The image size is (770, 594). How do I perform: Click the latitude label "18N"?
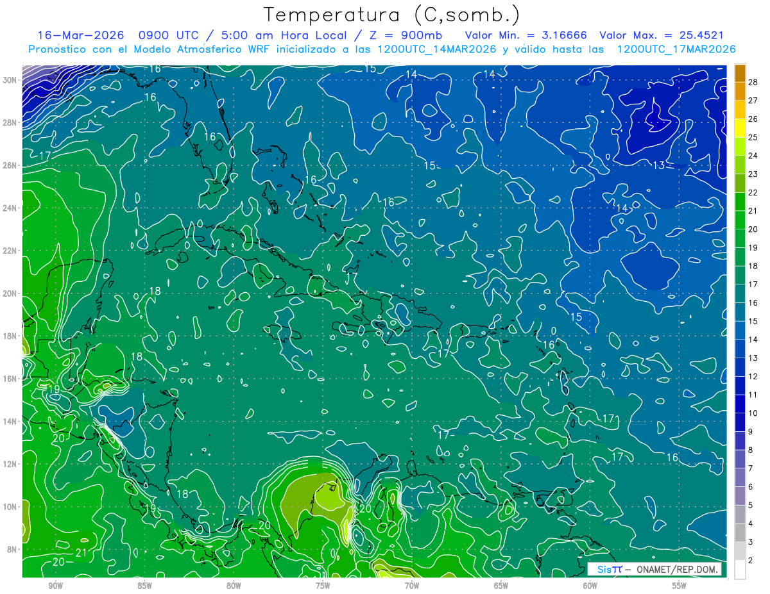[11, 336]
